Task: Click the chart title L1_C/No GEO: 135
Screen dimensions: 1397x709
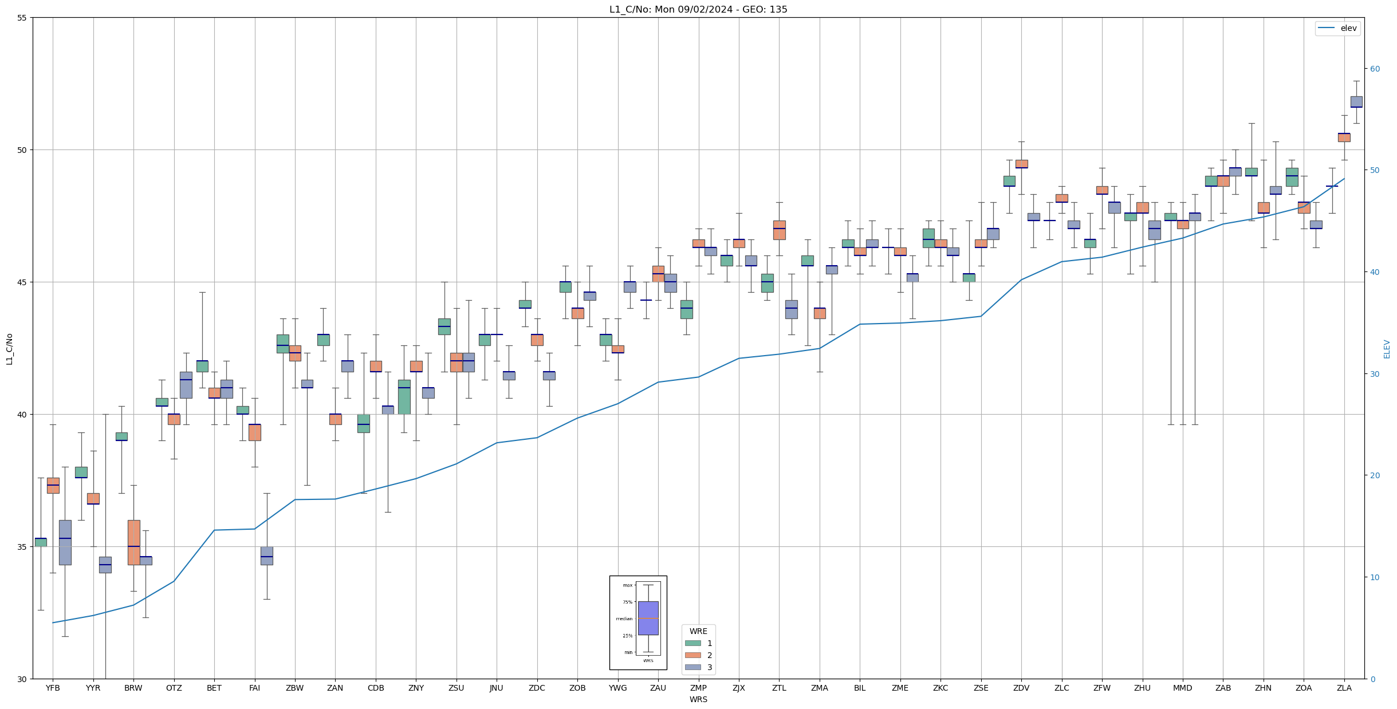Action: coord(698,9)
